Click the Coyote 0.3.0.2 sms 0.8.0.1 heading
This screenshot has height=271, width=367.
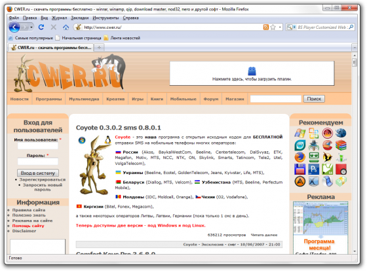pos(119,128)
